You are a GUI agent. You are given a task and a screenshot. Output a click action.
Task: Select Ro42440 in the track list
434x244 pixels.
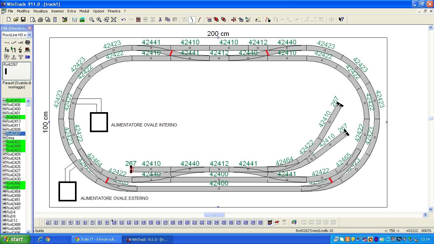(x=14, y=183)
